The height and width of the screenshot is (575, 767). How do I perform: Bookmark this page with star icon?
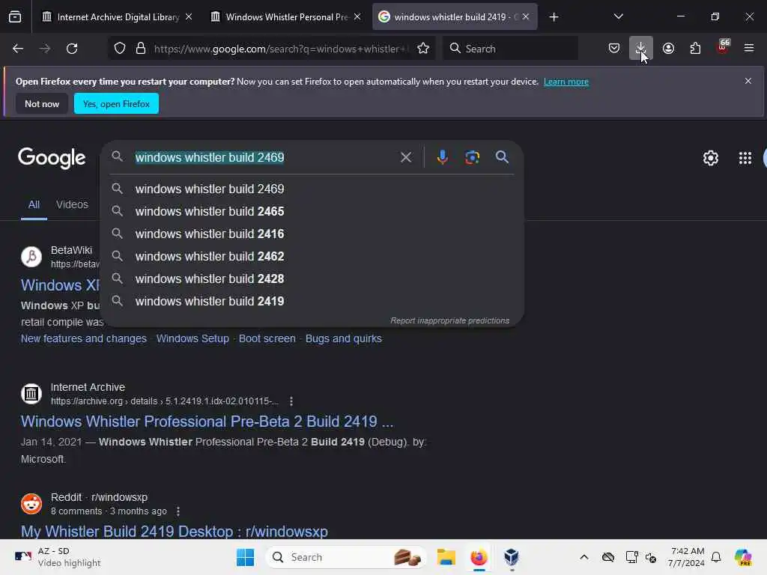point(423,49)
